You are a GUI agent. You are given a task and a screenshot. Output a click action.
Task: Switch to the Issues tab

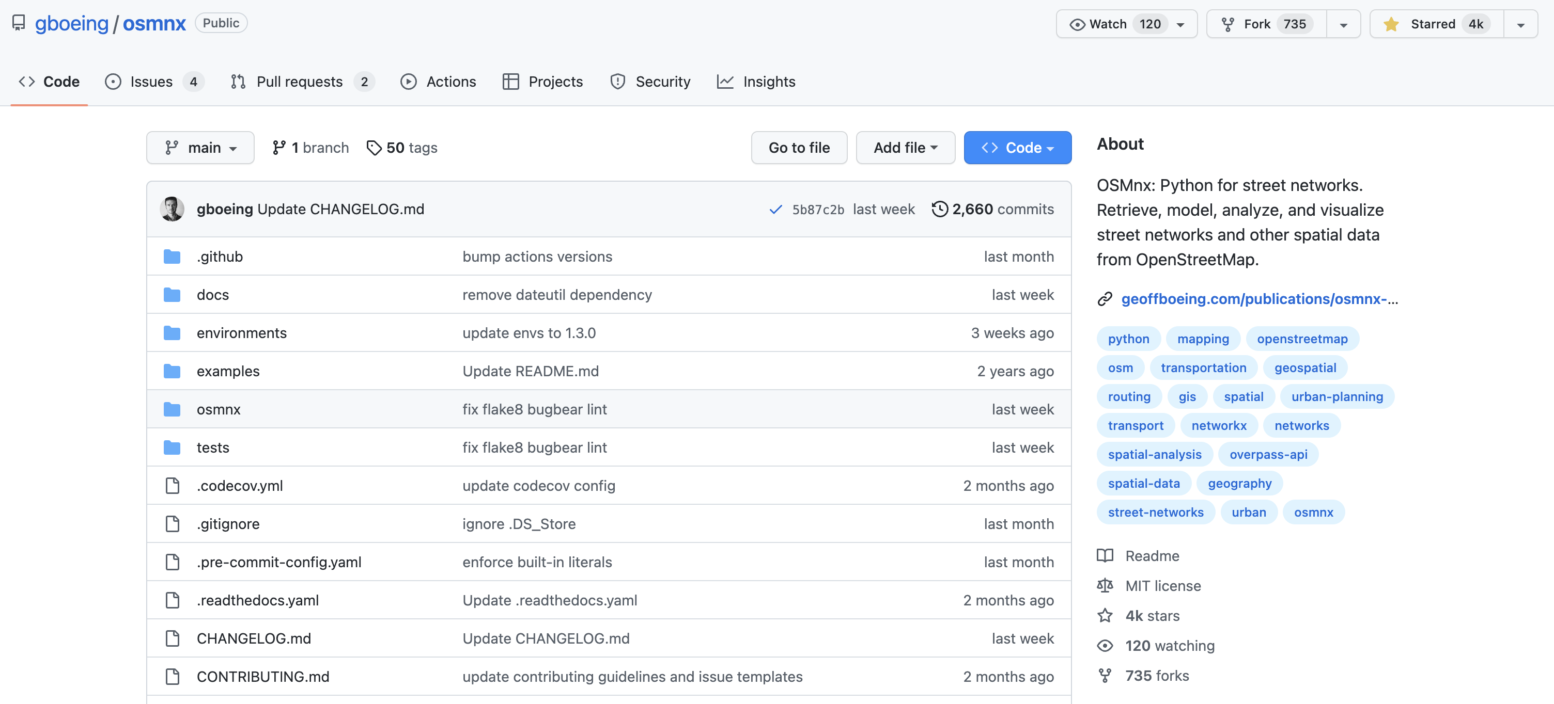(154, 82)
